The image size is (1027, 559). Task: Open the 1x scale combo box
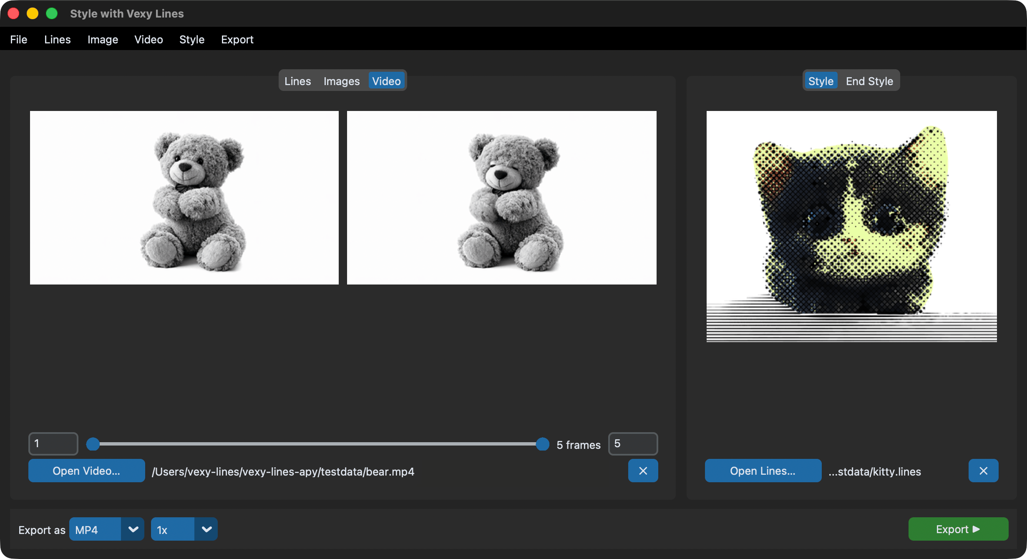pyautogui.click(x=184, y=529)
